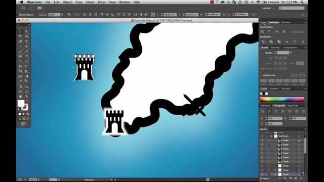Activate the Hand tool
Viewport: 324px width, 182px height.
[x=21, y=97]
